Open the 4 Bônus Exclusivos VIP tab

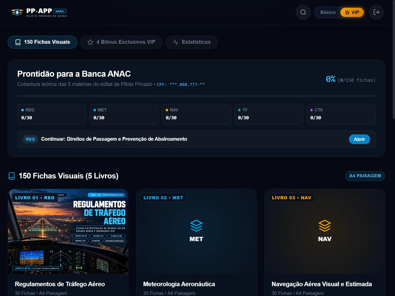121,42
